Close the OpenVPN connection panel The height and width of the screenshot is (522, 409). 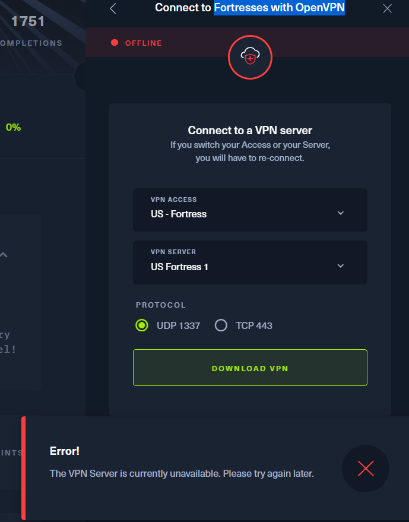pyautogui.click(x=388, y=8)
